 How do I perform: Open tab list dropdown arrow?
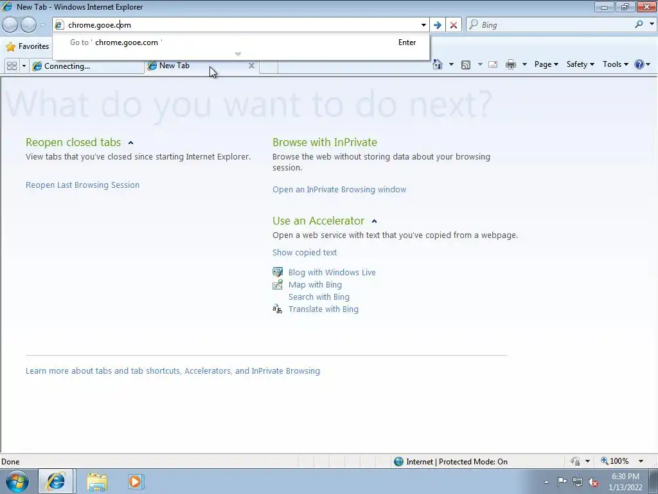(24, 66)
